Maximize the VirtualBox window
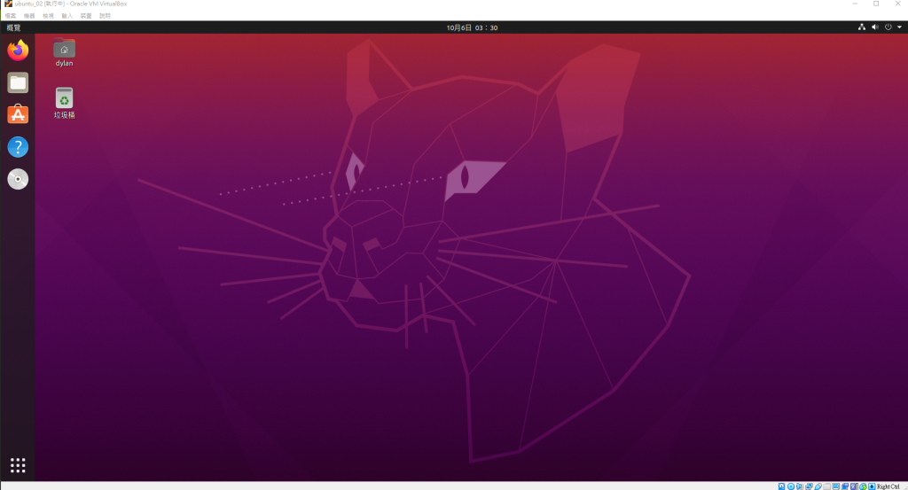The height and width of the screenshot is (490, 908). tap(876, 4)
